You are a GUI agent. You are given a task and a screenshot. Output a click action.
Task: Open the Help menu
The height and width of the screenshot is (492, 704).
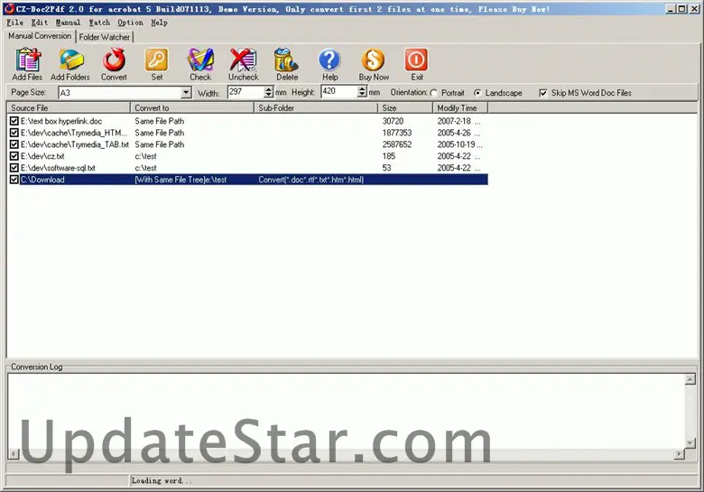click(160, 23)
